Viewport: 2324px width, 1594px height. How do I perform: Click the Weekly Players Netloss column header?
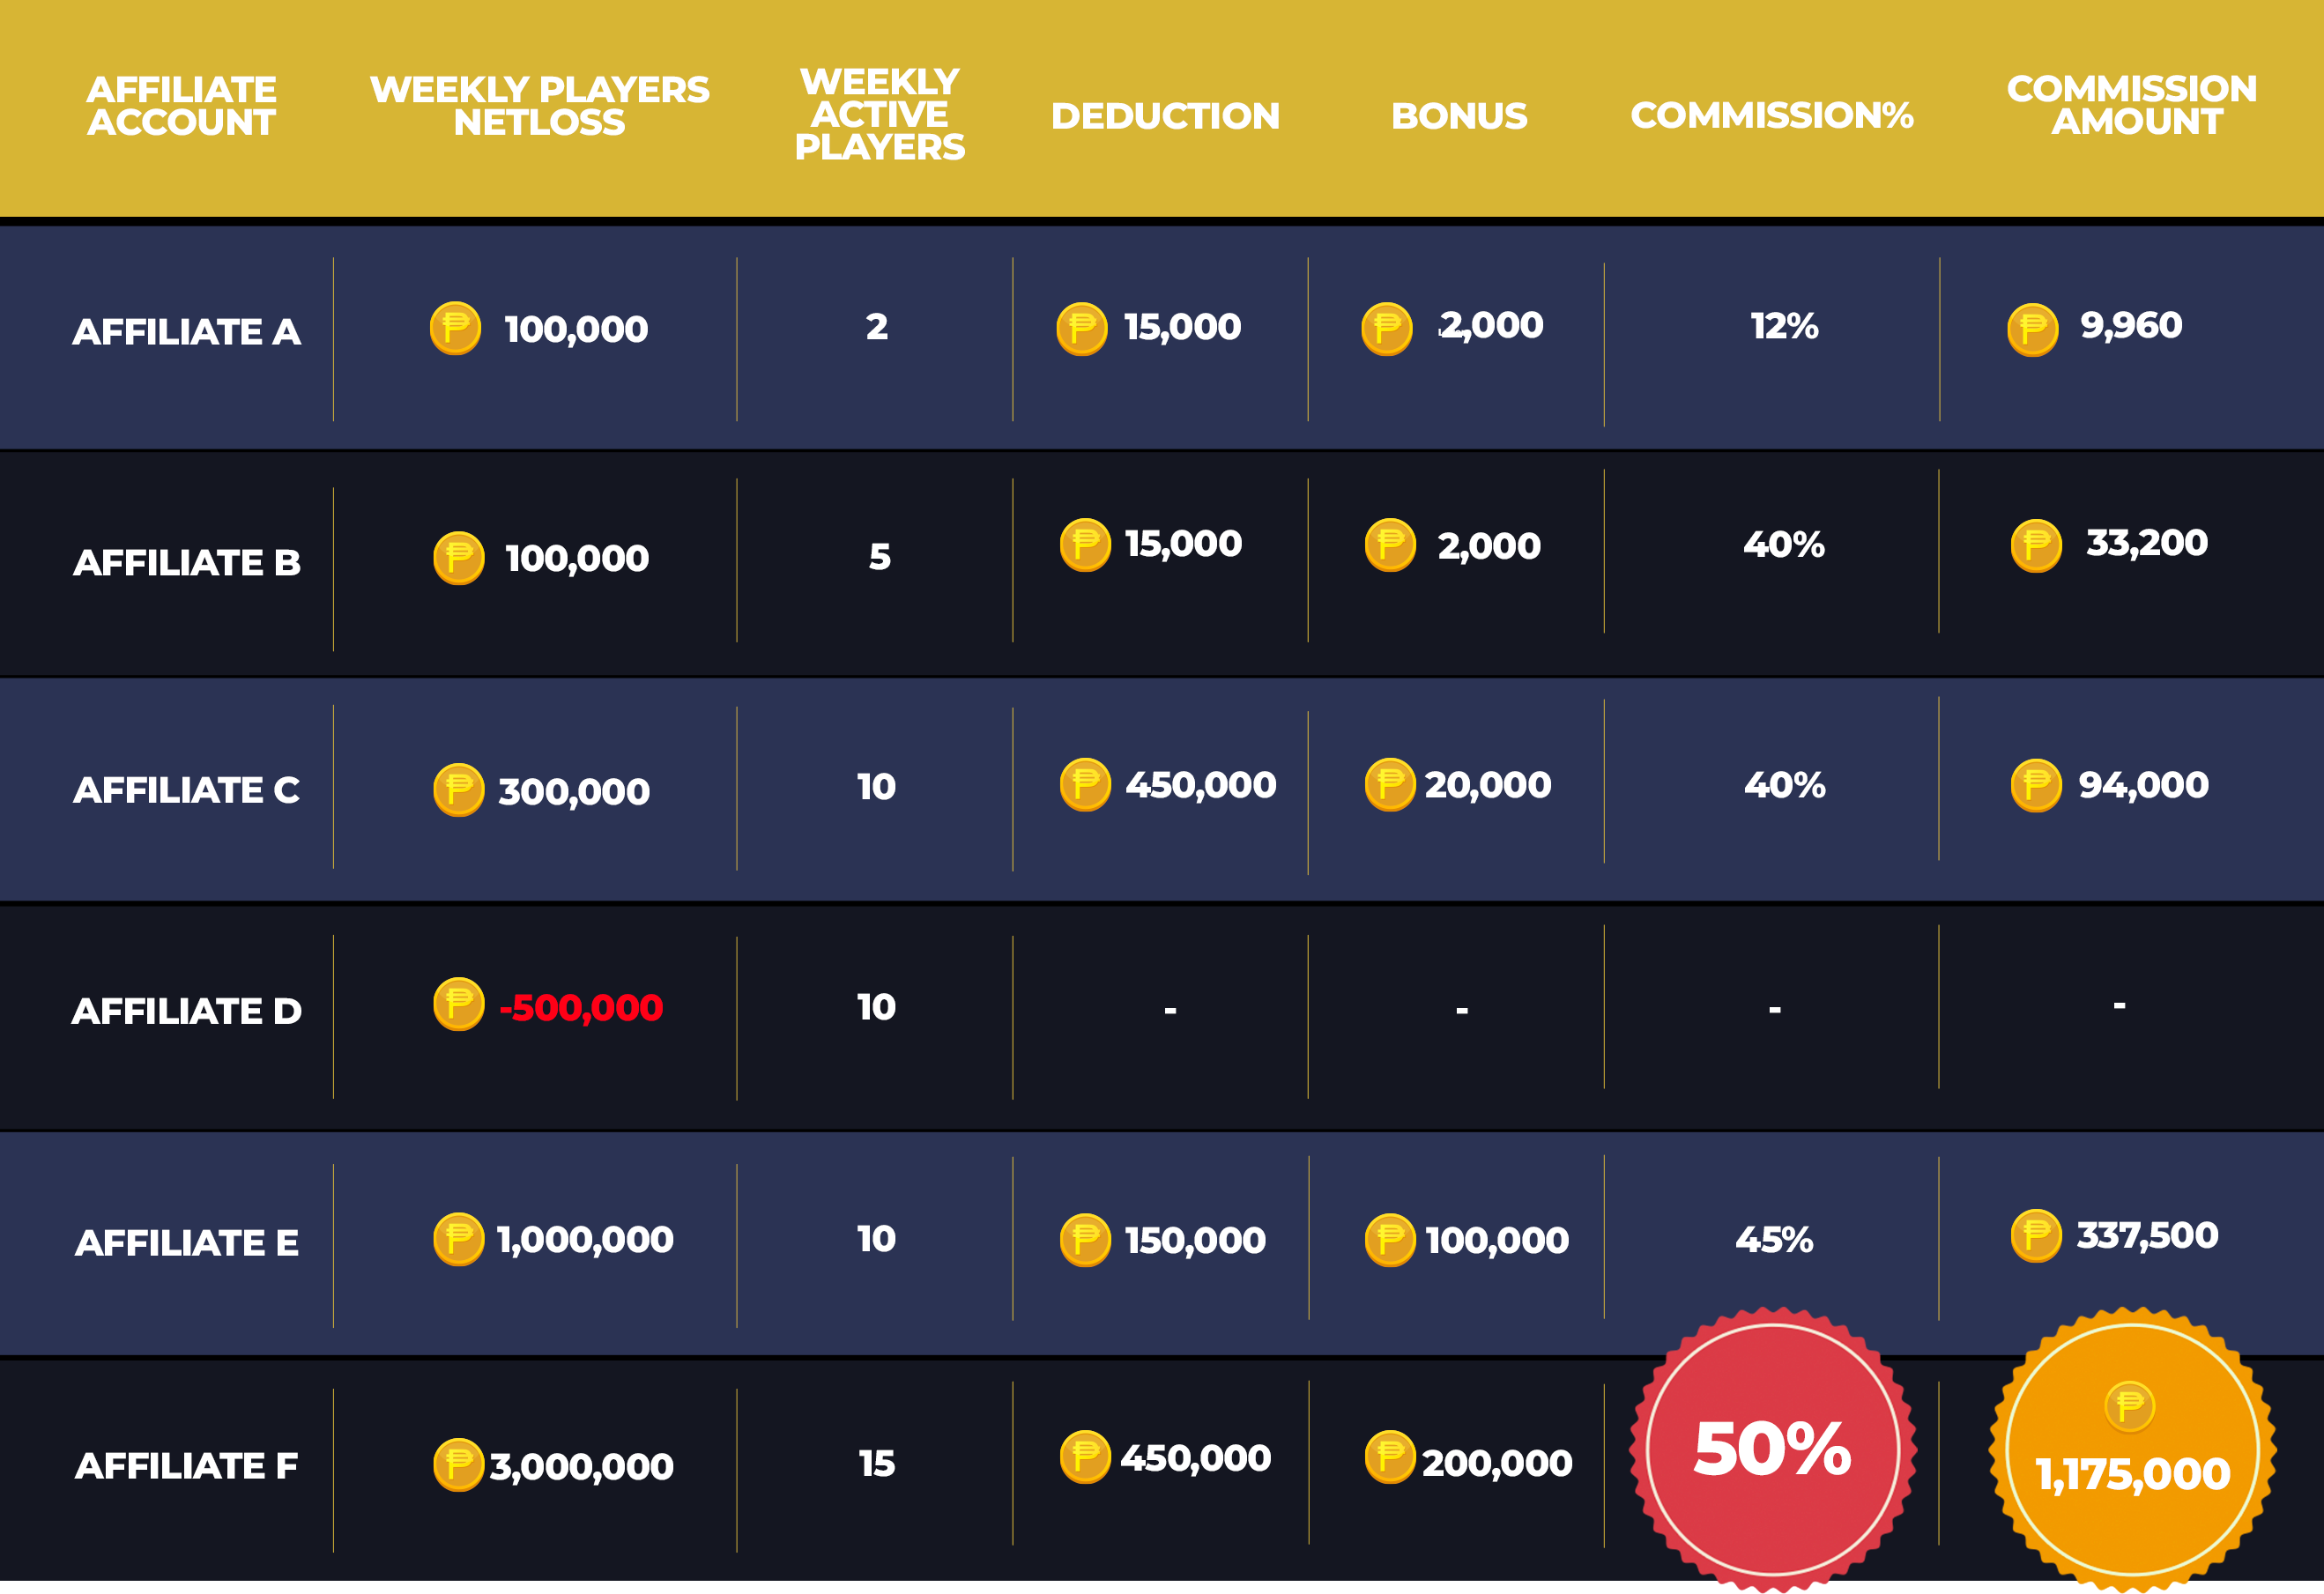coord(539,106)
